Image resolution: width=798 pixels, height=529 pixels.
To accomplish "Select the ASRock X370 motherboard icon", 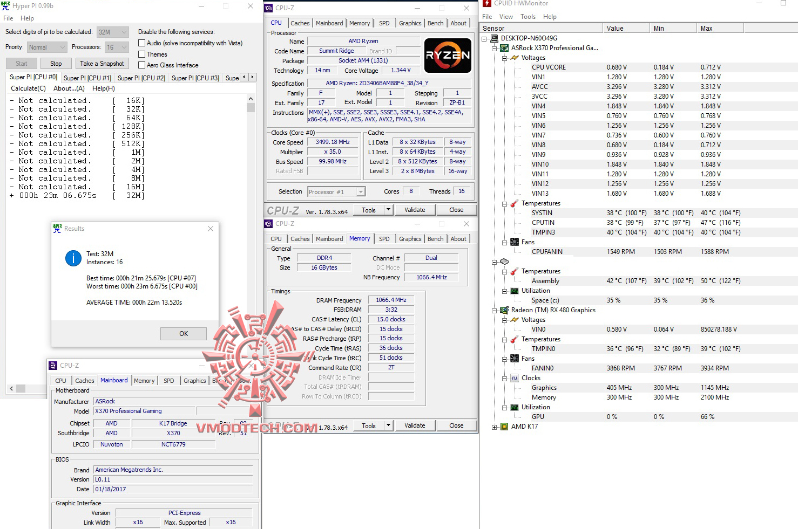I will coord(504,48).
